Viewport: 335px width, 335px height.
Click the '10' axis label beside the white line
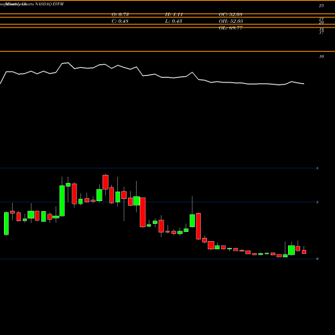321,57
